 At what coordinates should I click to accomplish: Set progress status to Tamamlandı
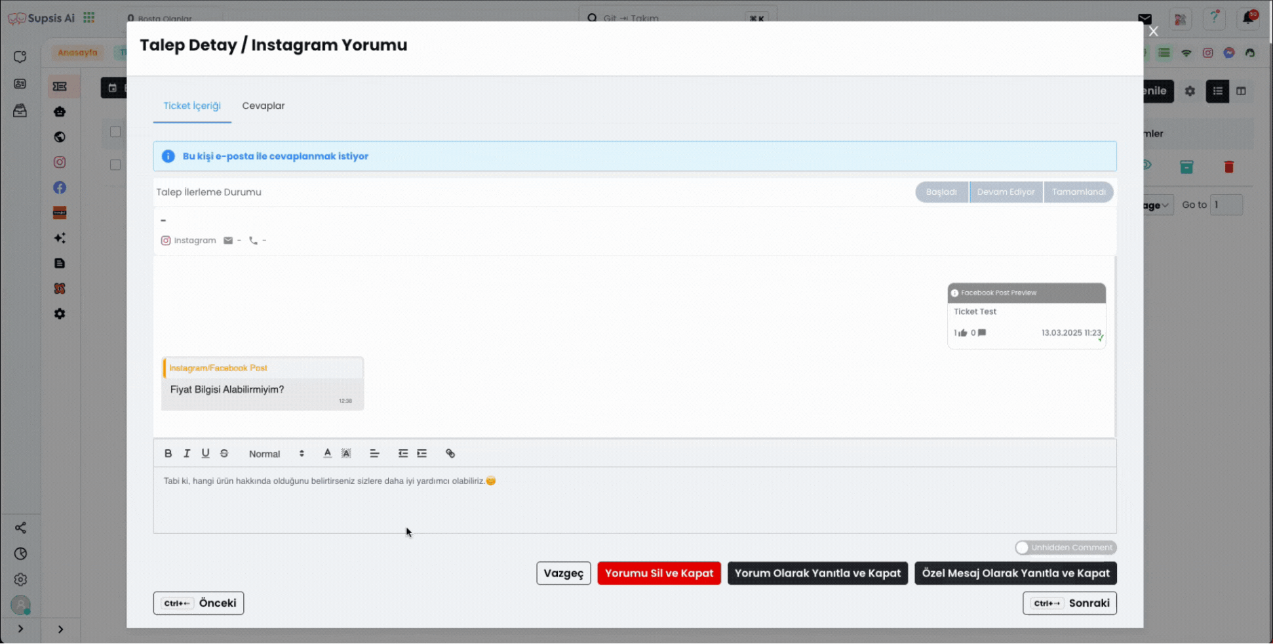[x=1079, y=192]
